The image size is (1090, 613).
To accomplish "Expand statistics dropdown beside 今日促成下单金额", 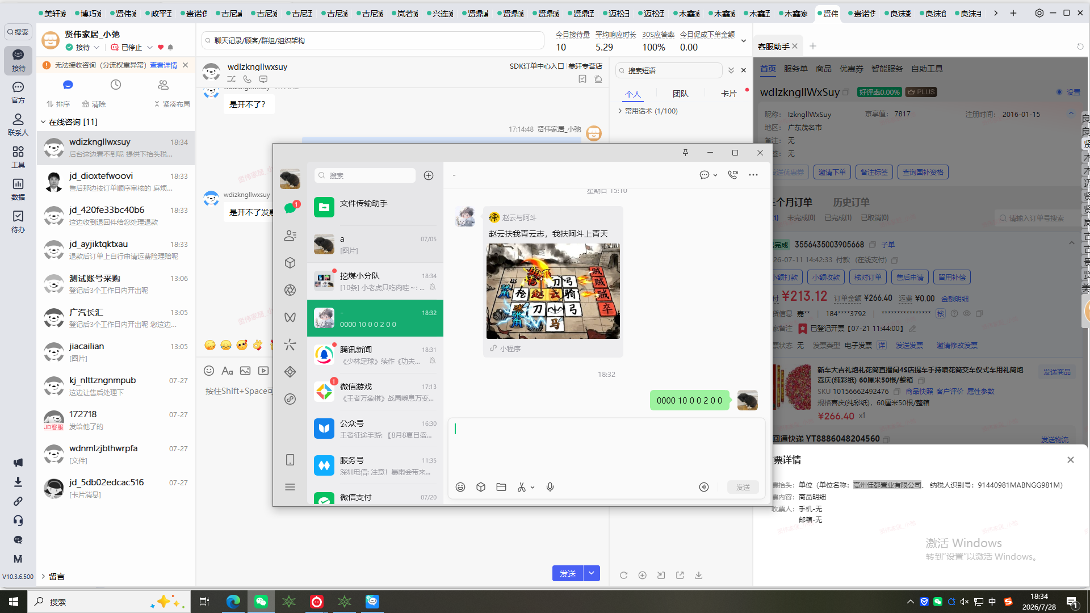I will 743,41.
